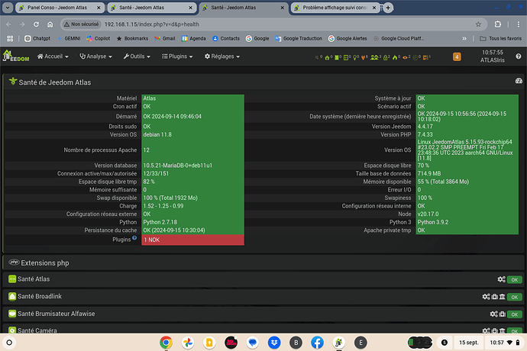Click the orange eye motion summary icon
Screen dimensions: 527x351
(405, 58)
